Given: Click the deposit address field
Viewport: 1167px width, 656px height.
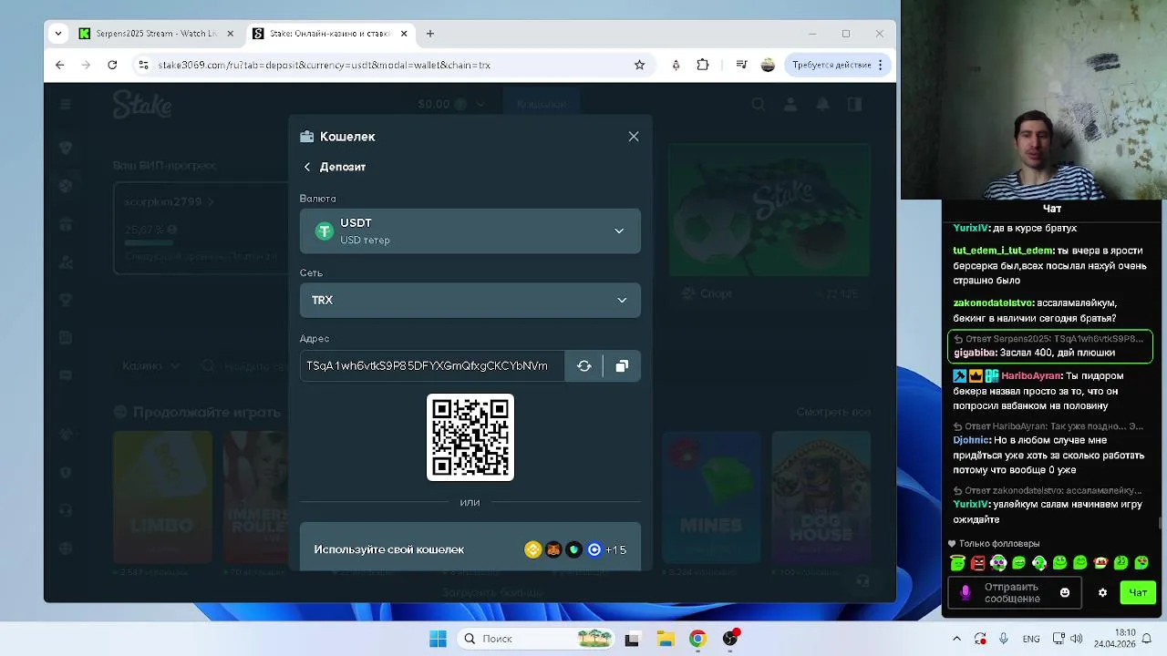Looking at the screenshot, I should [432, 365].
